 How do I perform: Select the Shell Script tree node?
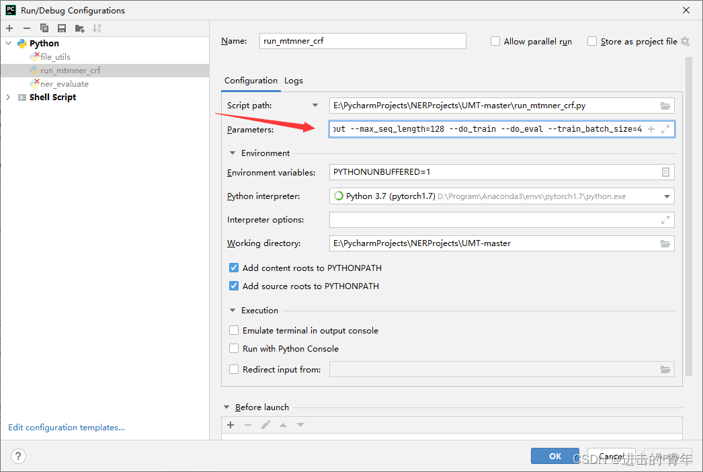pyautogui.click(x=52, y=97)
